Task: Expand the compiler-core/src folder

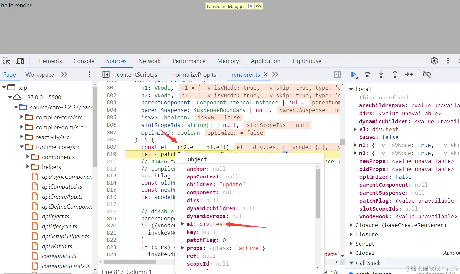Action: click(x=22, y=117)
